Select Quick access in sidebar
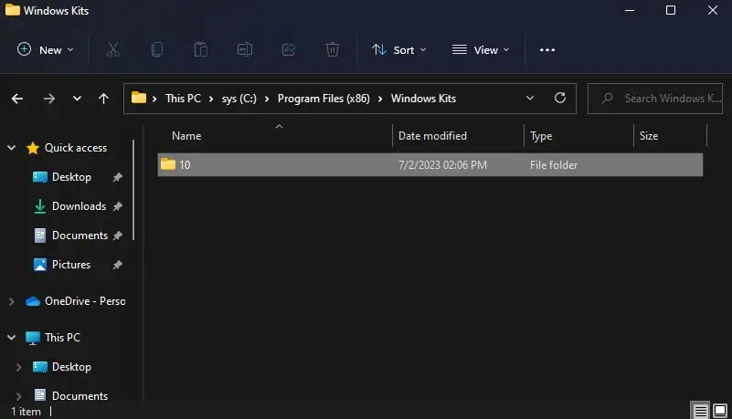The image size is (732, 419). point(76,148)
